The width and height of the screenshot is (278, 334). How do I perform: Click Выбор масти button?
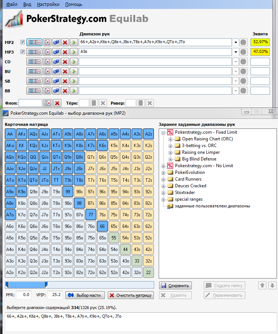pyautogui.click(x=85, y=295)
